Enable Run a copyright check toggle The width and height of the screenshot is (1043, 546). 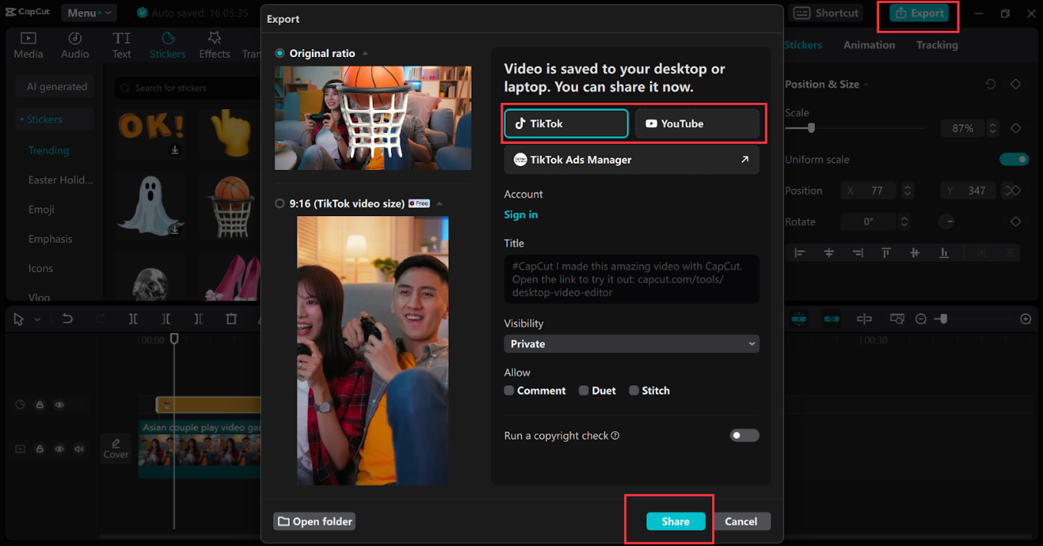744,435
